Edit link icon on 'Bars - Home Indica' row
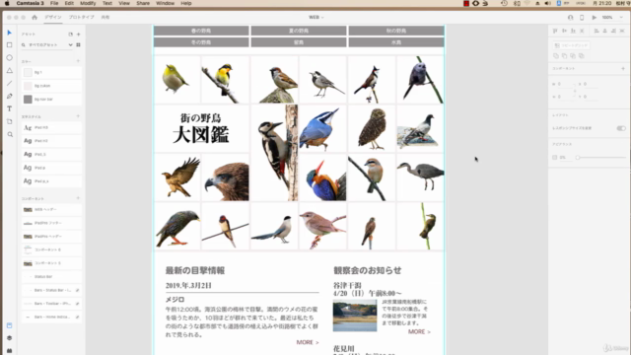Screen dimensions: 631x355 pyautogui.click(x=77, y=318)
